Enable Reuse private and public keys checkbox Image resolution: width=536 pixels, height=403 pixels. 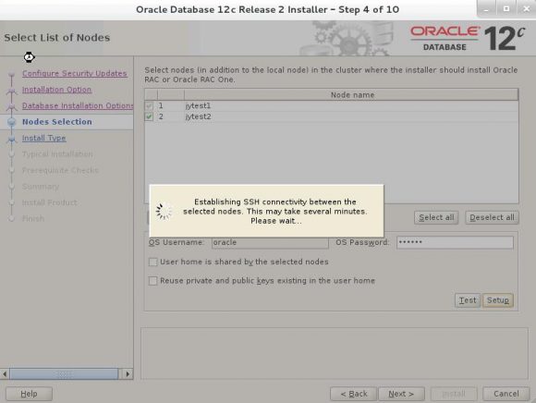pyautogui.click(x=152, y=281)
